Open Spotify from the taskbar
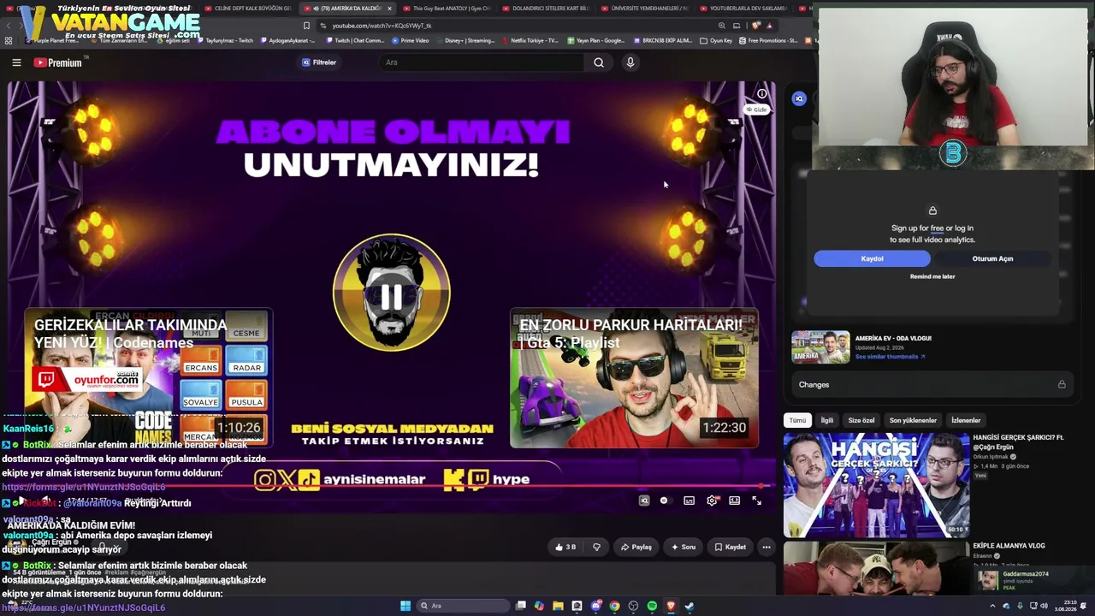The width and height of the screenshot is (1095, 616). [652, 606]
